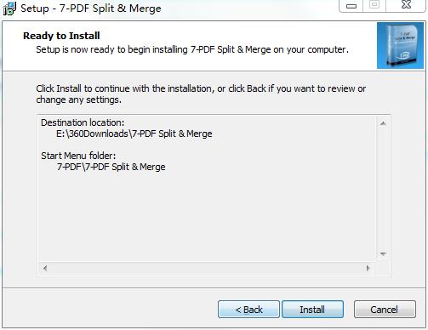Click the summary box scroll right arrow

click(x=368, y=268)
